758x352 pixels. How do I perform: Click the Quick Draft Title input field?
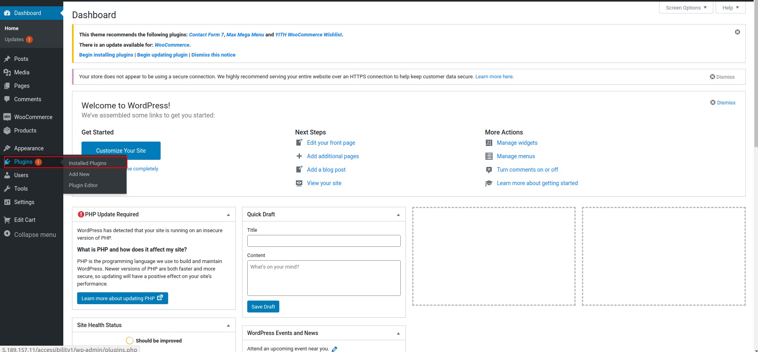coord(324,241)
